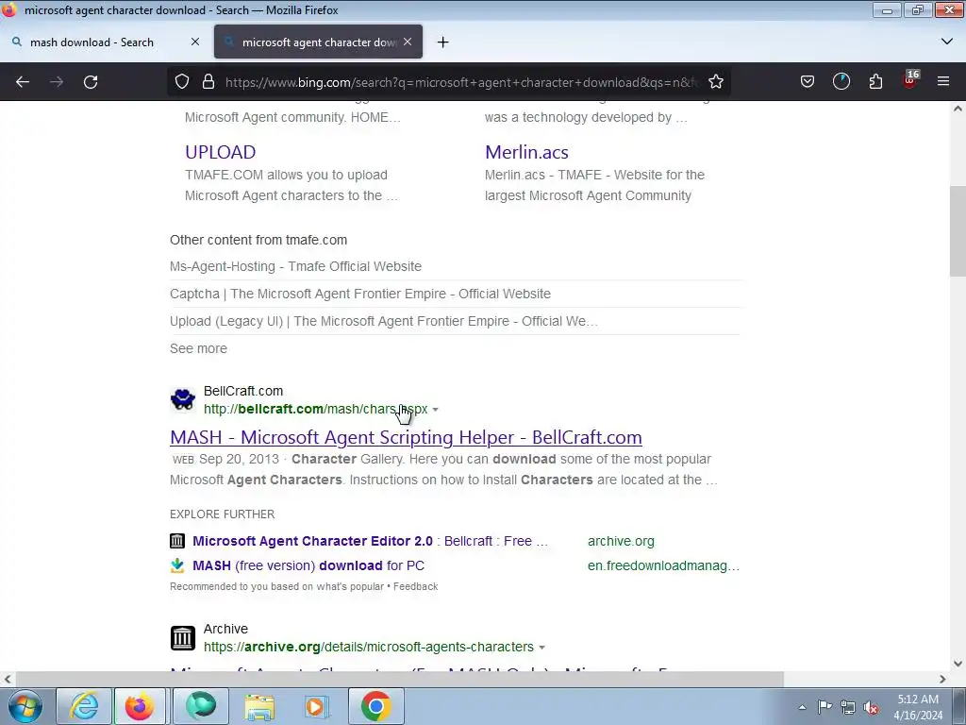The width and height of the screenshot is (966, 725).
Task: Click See more under tmafe.com content
Action: click(x=198, y=348)
